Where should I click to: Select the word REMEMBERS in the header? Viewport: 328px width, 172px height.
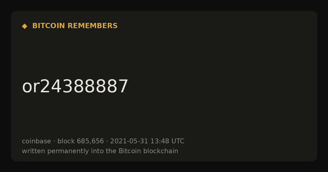93,26
